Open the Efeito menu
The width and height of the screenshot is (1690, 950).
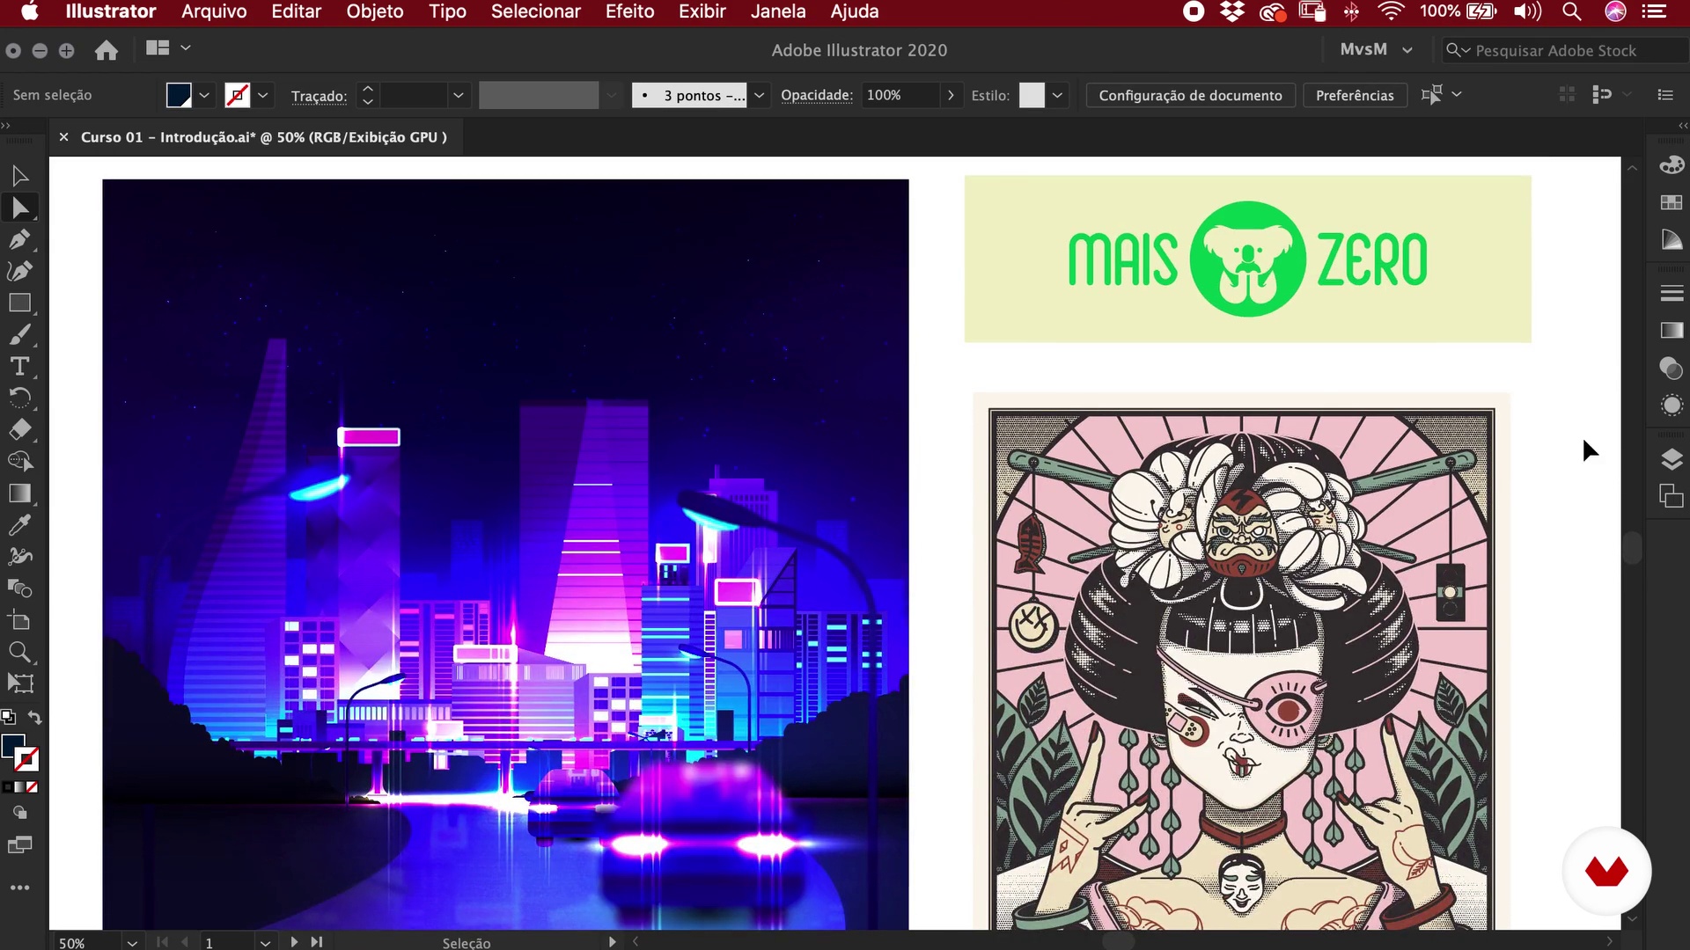pos(629,11)
